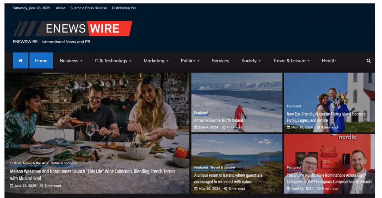Expand the IT & Technology dropdown
Viewport: 382px width, 198px height.
point(113,61)
